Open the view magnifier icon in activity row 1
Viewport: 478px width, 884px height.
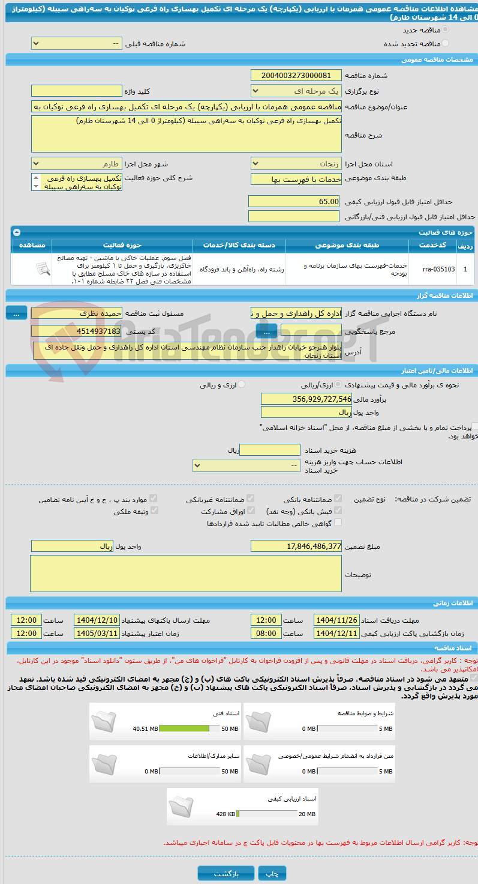click(x=43, y=269)
